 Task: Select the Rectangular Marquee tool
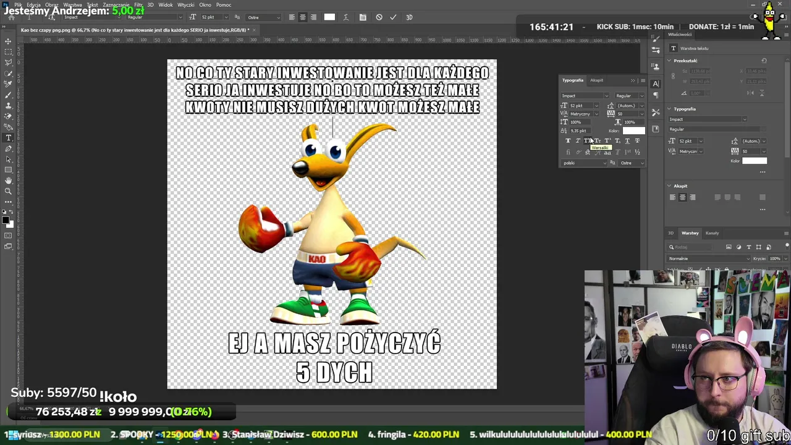[x=8, y=52]
